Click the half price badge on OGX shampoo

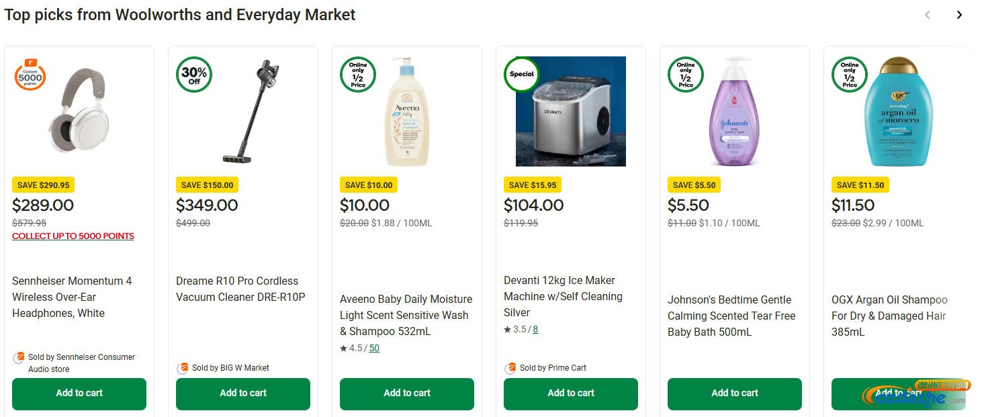pos(850,75)
